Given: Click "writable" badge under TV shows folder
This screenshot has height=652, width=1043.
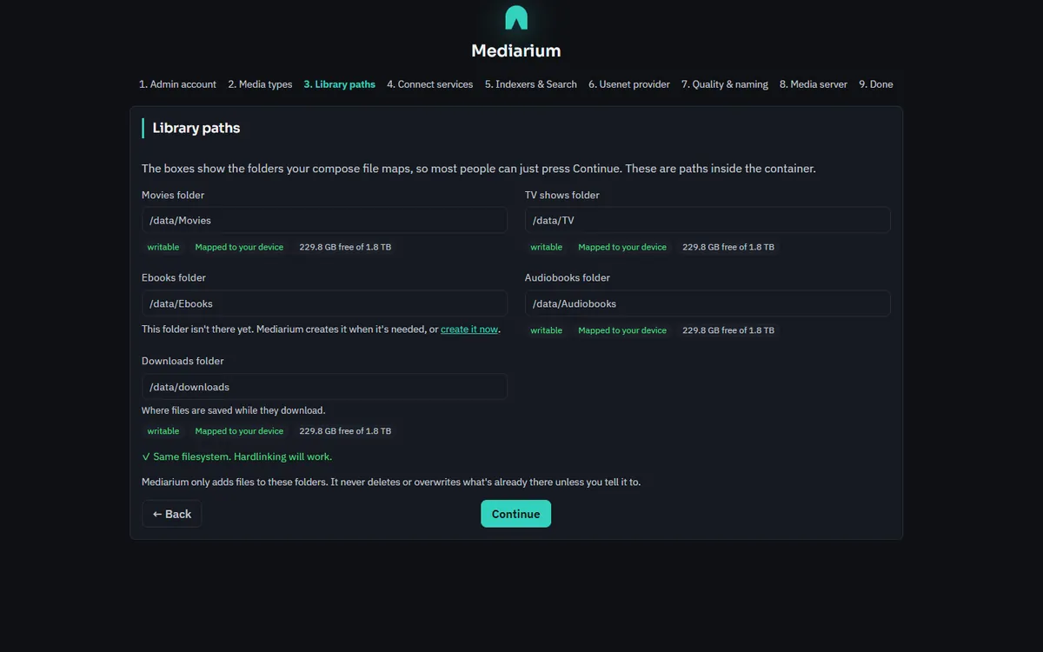Looking at the screenshot, I should click(547, 247).
